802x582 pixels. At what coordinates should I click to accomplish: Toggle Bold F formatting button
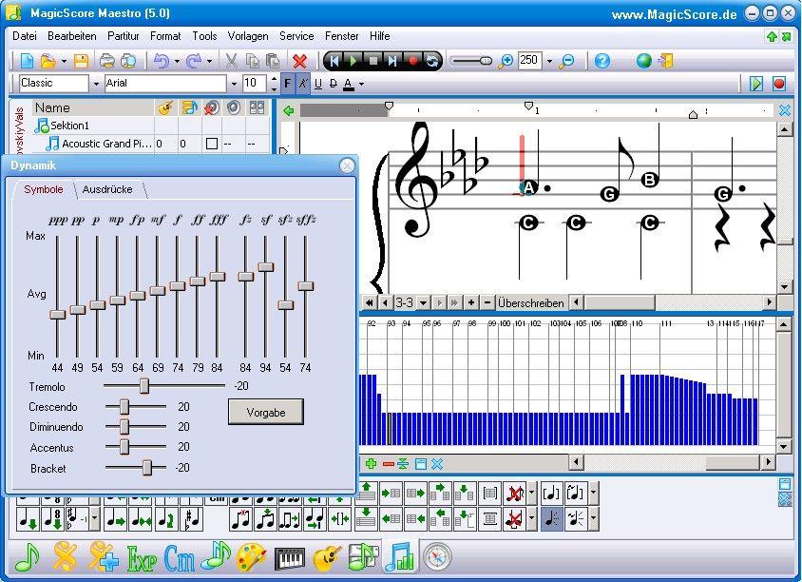[x=288, y=84]
